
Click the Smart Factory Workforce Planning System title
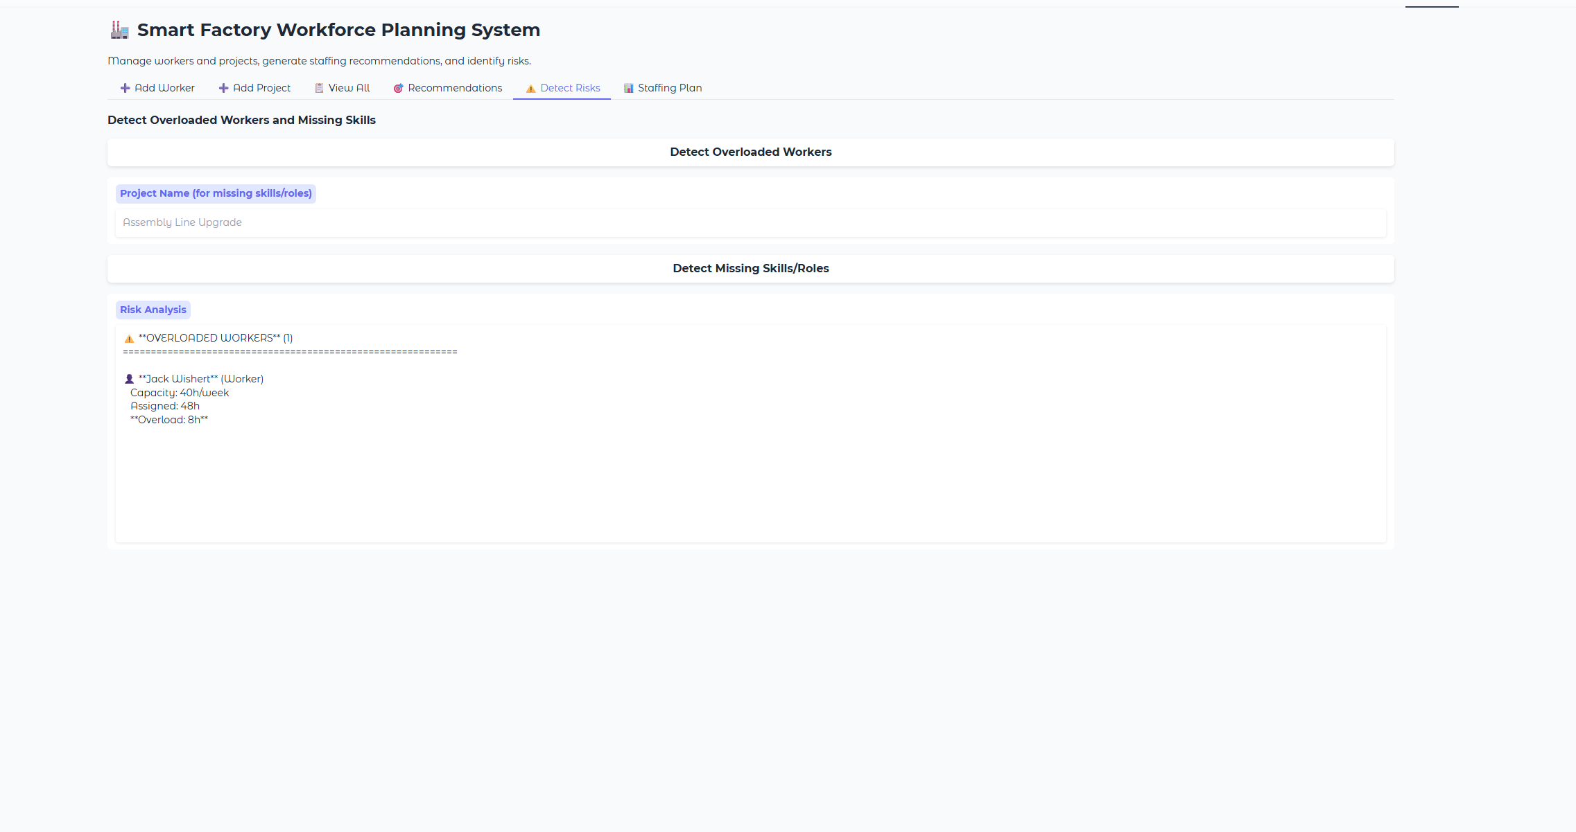(338, 30)
